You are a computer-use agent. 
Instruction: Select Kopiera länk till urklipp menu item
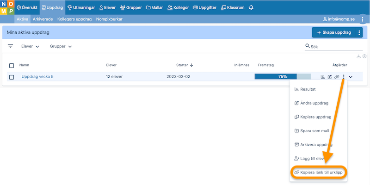pyautogui.click(x=319, y=172)
